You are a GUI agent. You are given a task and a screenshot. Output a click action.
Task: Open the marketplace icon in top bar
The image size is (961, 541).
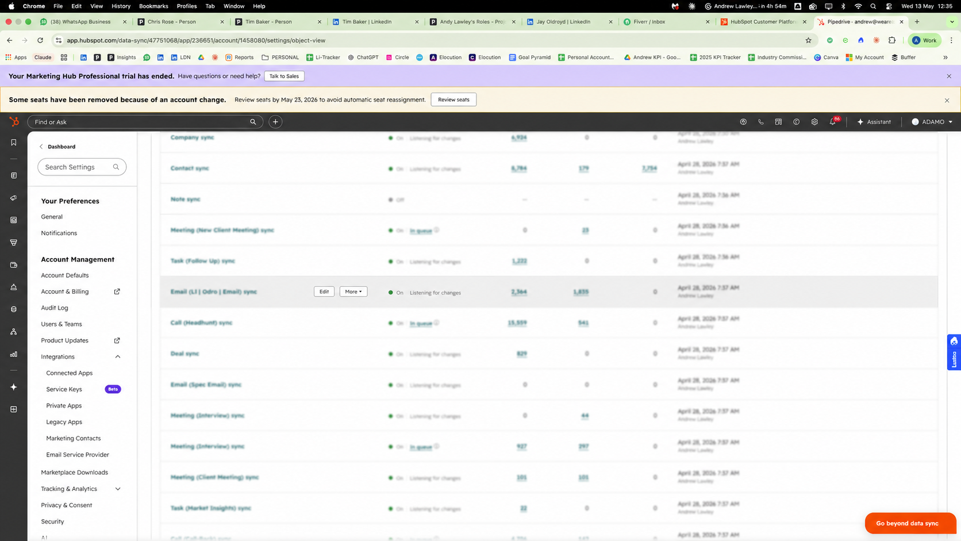(778, 122)
